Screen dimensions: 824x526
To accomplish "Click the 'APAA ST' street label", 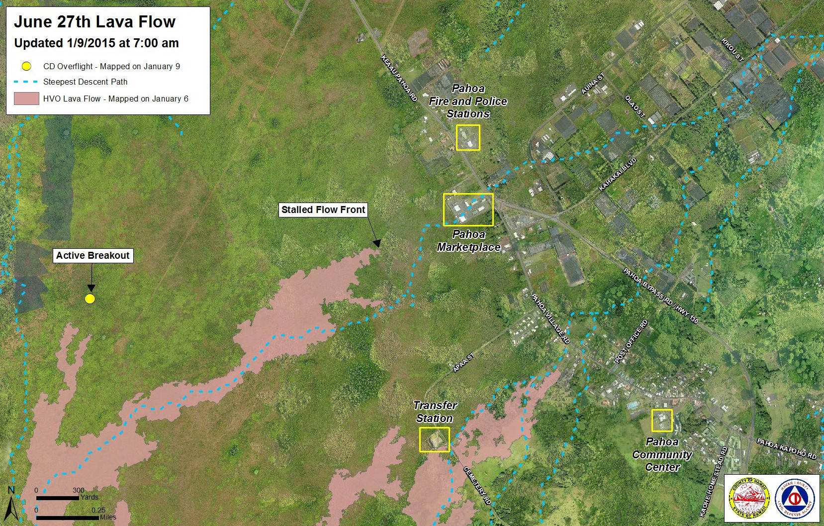I will pos(463,362).
